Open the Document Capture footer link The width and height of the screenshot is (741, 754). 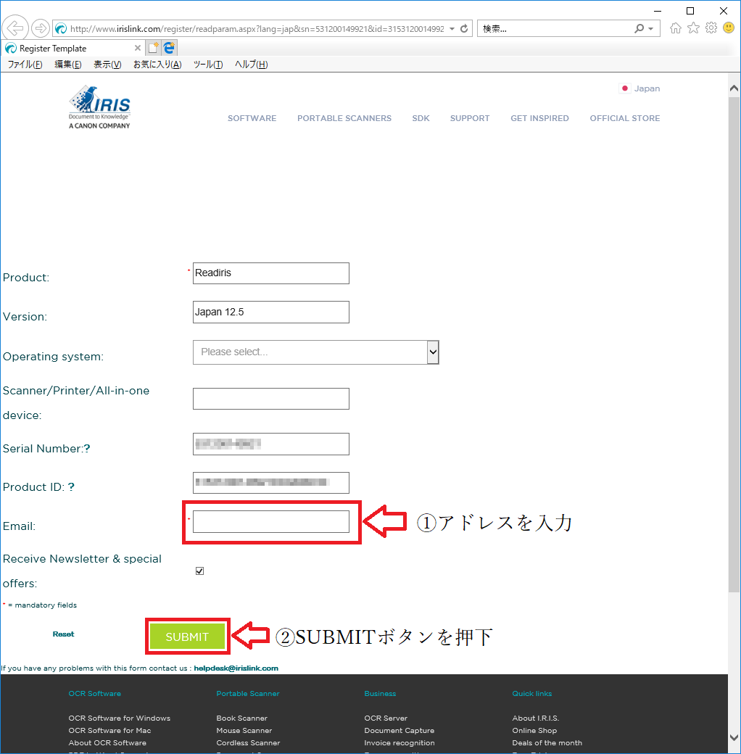coord(399,731)
